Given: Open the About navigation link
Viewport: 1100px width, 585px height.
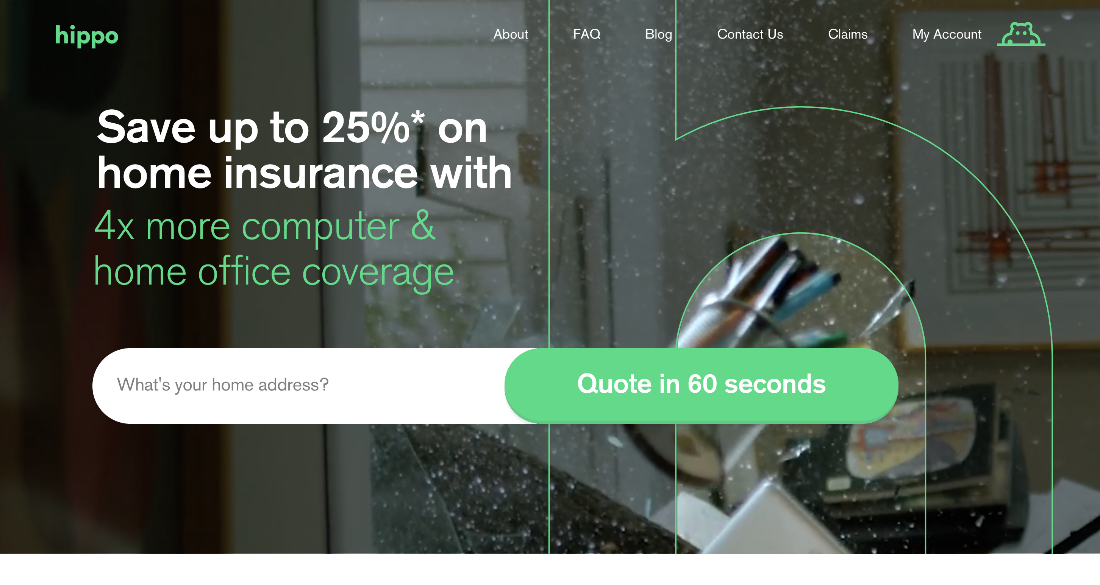Looking at the screenshot, I should coord(510,34).
